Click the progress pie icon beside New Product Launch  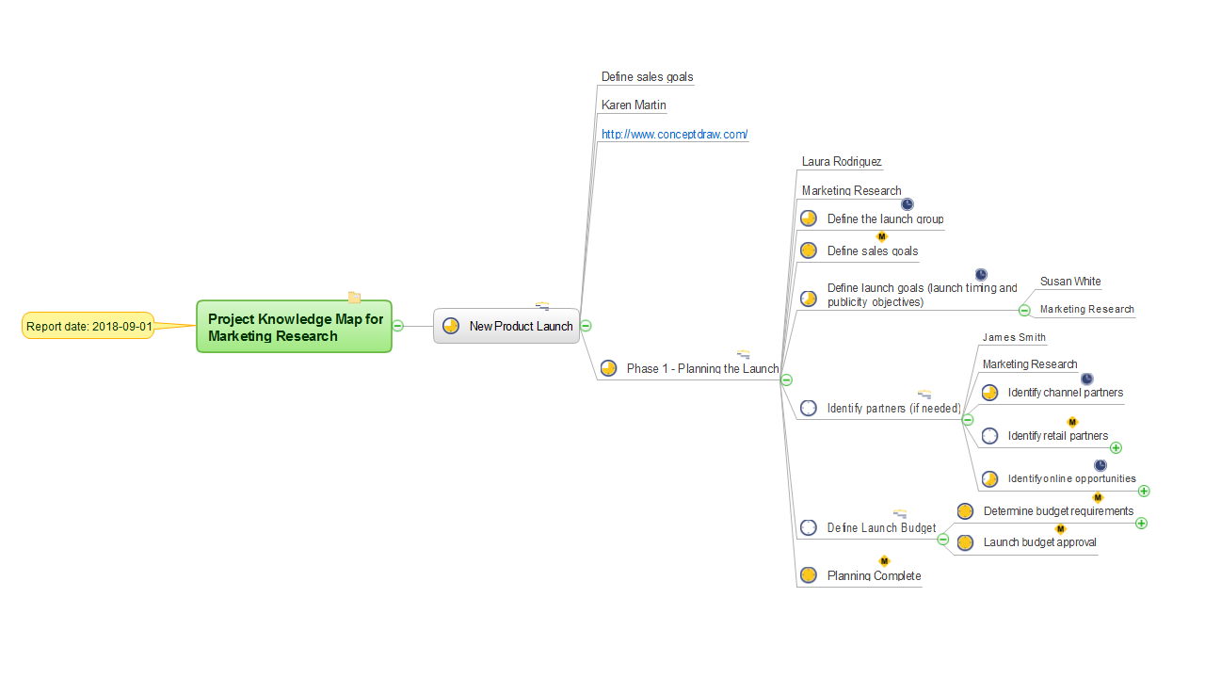451,326
